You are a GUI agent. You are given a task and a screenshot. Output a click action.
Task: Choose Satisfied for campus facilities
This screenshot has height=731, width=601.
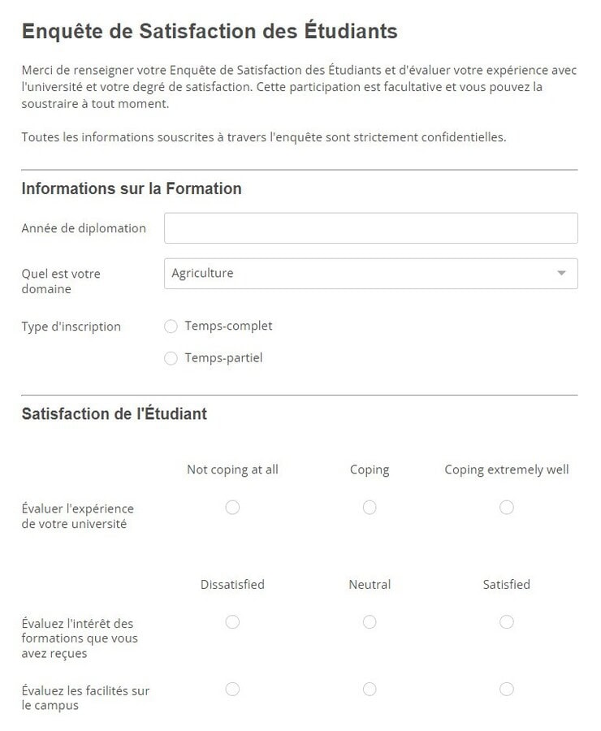coord(507,690)
